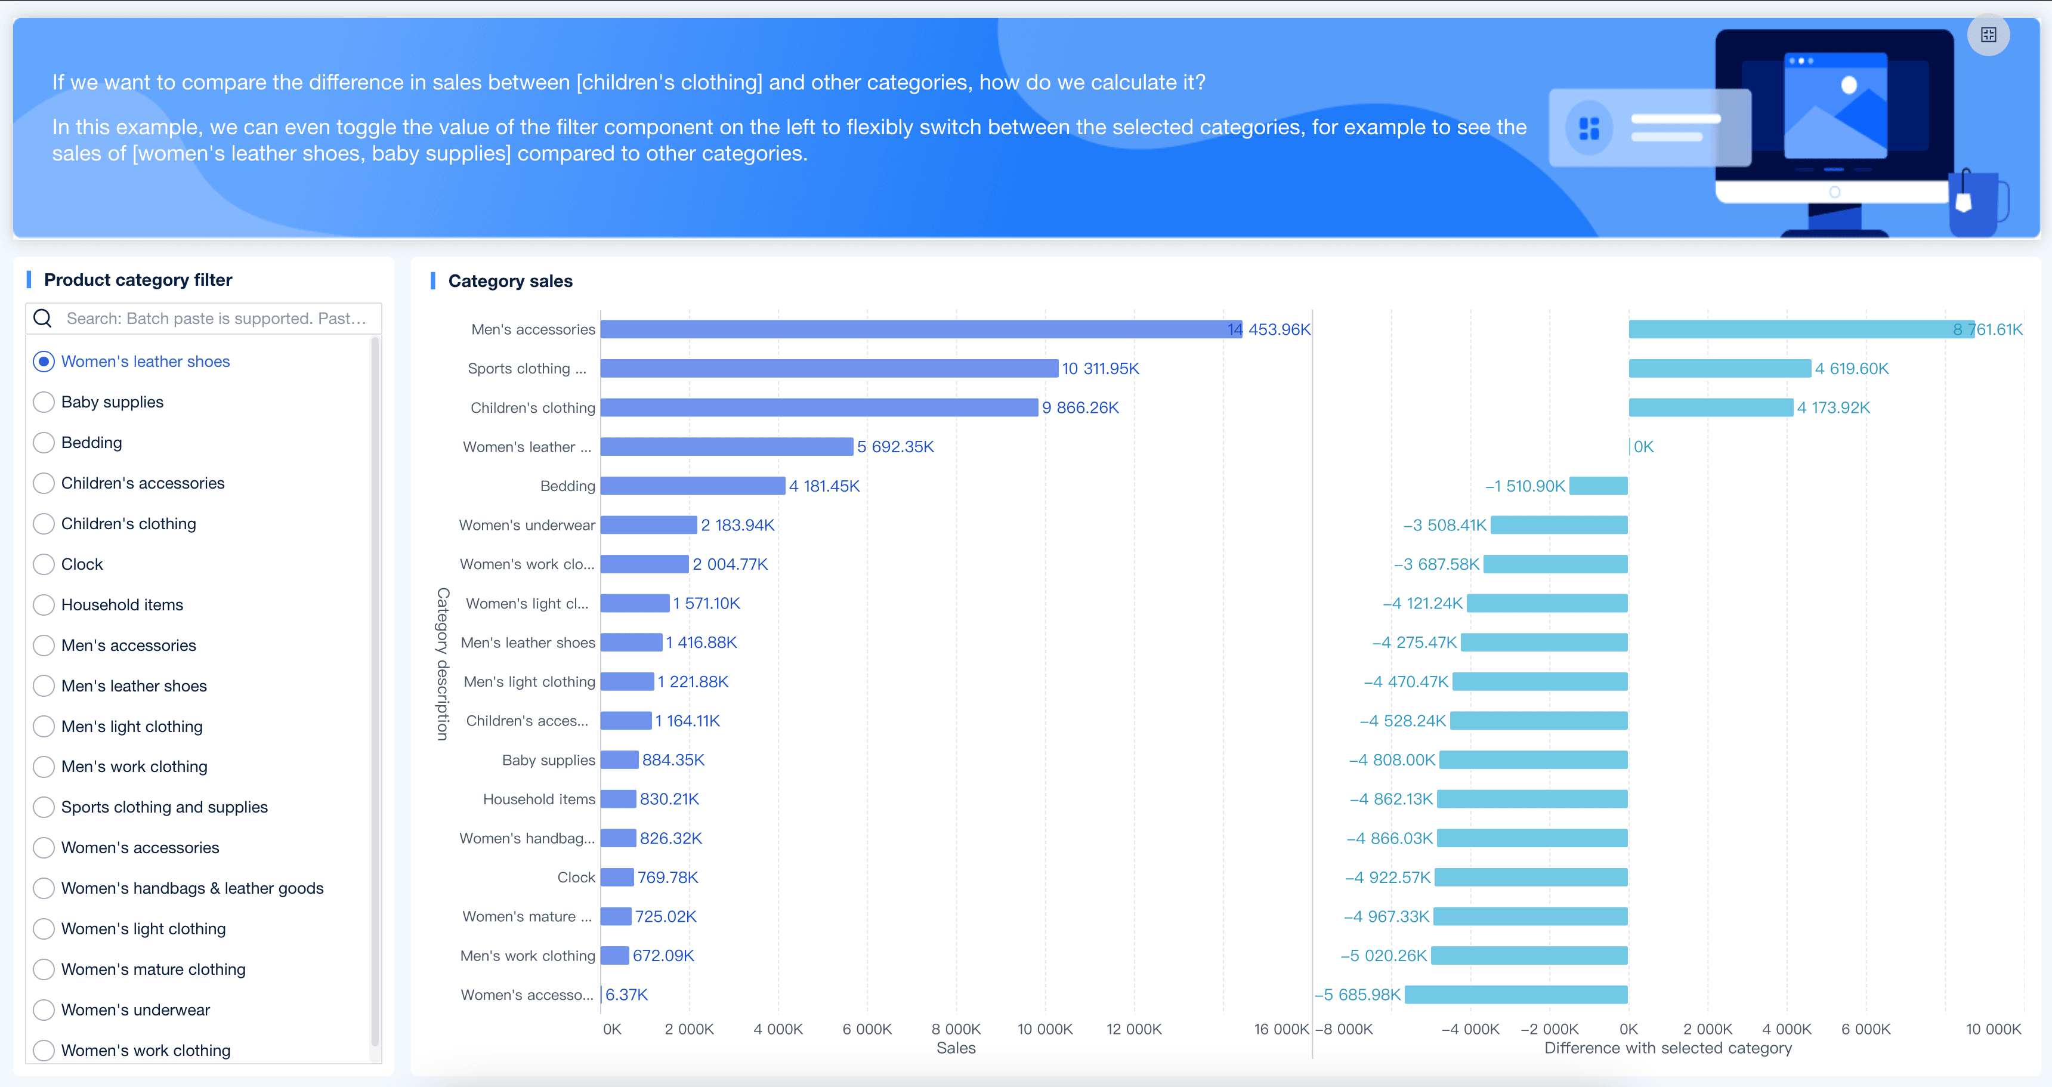Viewport: 2052px width, 1087px height.
Task: Click the Product category filter title
Action: coord(138,280)
